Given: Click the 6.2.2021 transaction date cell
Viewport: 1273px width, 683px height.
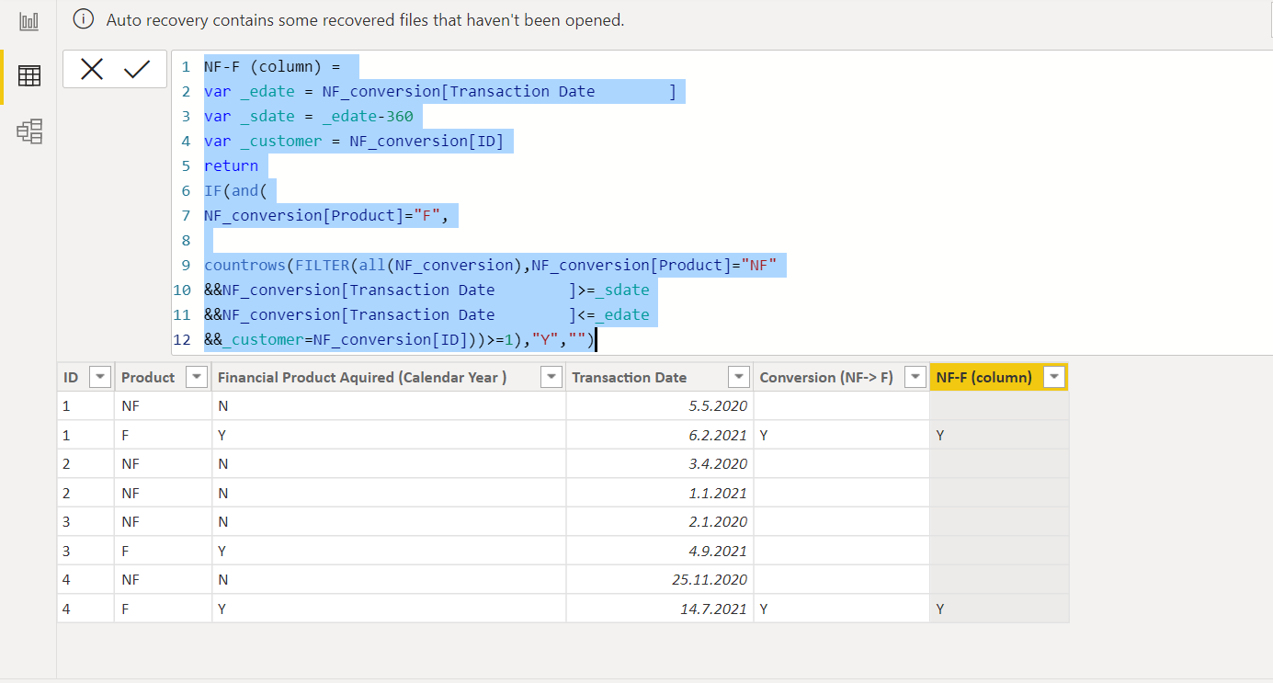Looking at the screenshot, I should tap(659, 435).
